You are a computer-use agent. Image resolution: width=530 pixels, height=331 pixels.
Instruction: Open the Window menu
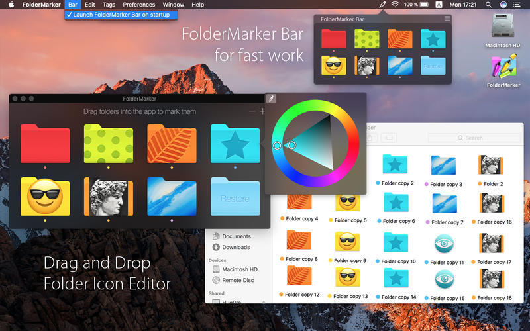click(x=173, y=5)
